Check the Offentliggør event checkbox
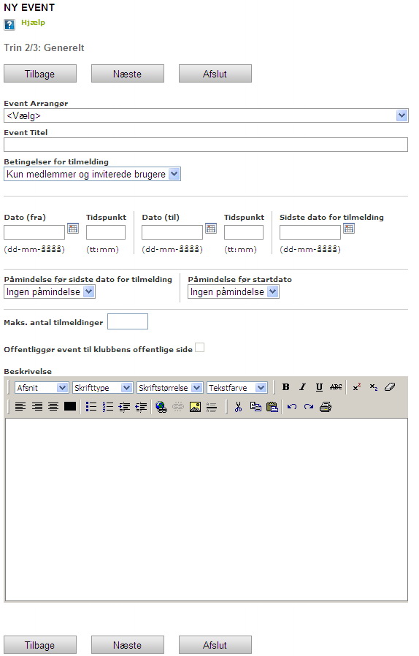419x656 pixels. 200,348
